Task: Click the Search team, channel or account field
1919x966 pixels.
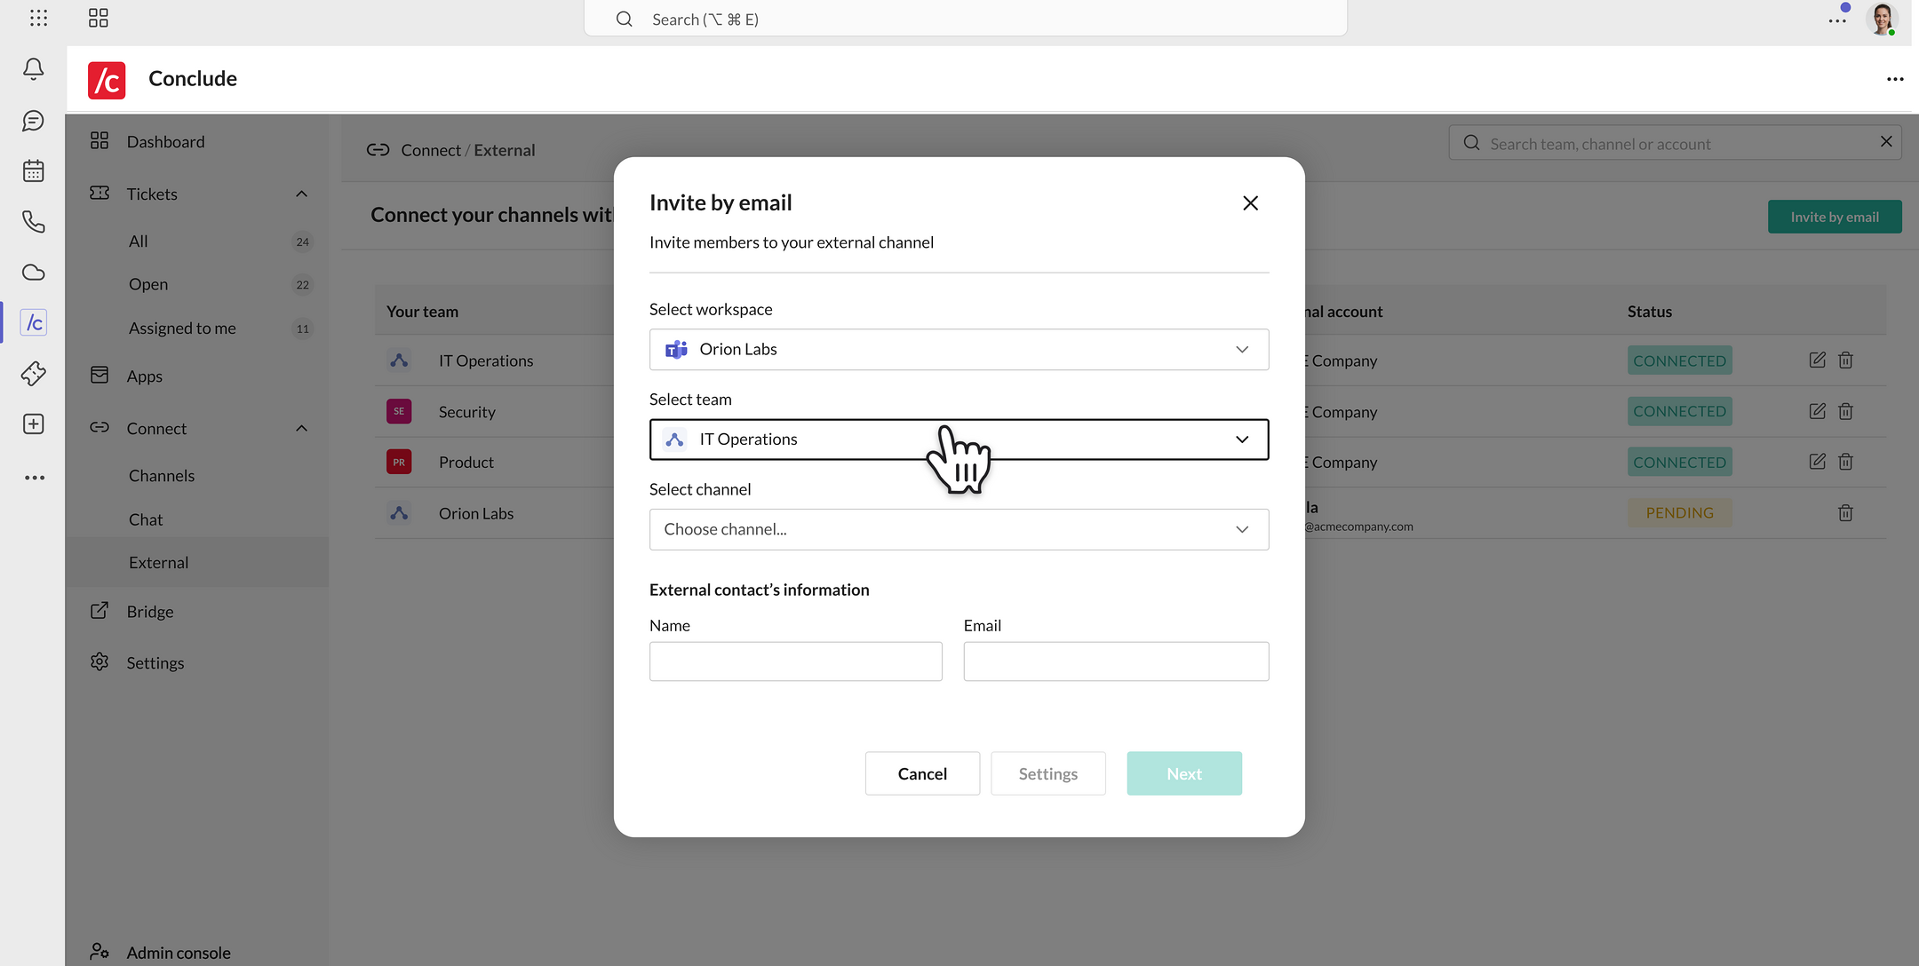Action: pyautogui.click(x=1675, y=143)
